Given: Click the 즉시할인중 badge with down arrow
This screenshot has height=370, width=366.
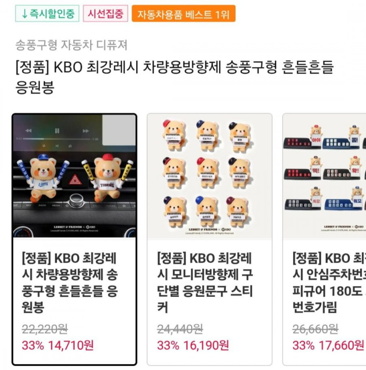Looking at the screenshot, I should click(x=47, y=14).
